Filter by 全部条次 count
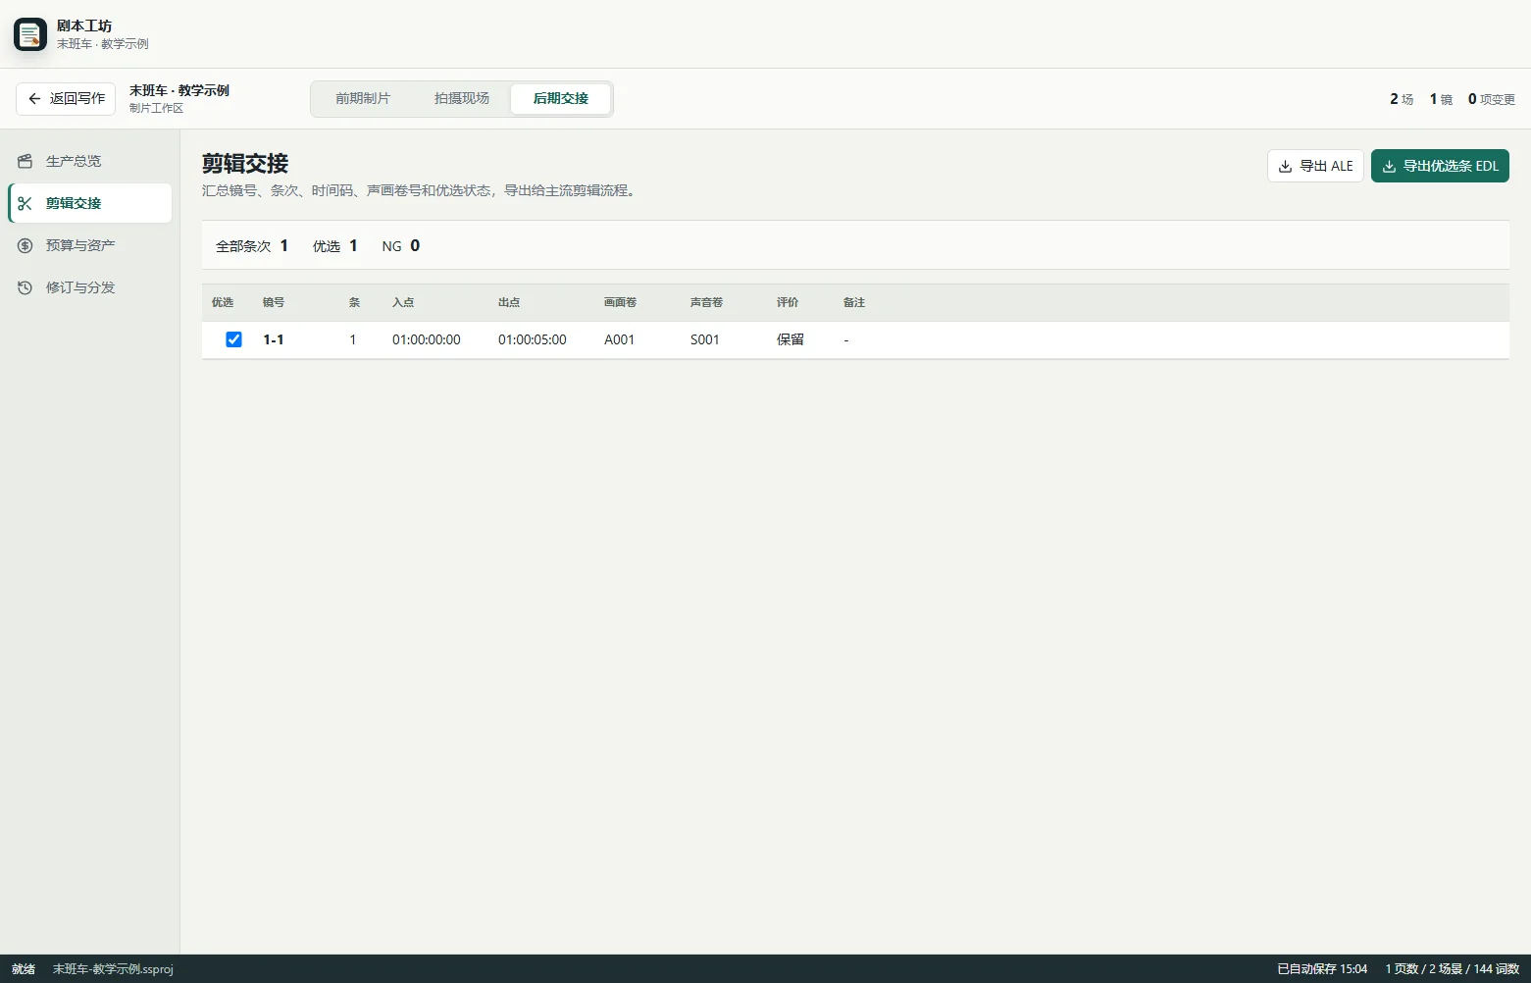Image resolution: width=1531 pixels, height=983 pixels. tap(252, 246)
